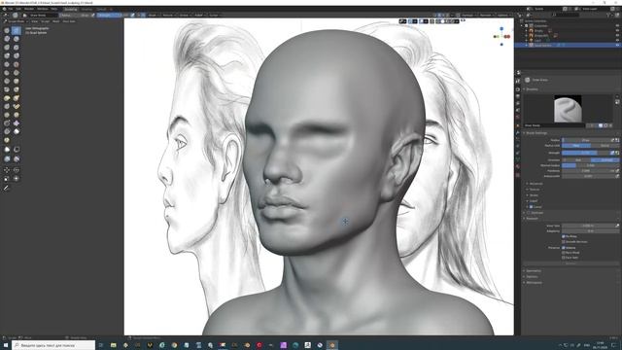The height and width of the screenshot is (350, 622).
Task: Select the Flatten brush tool
Action: pos(7,73)
